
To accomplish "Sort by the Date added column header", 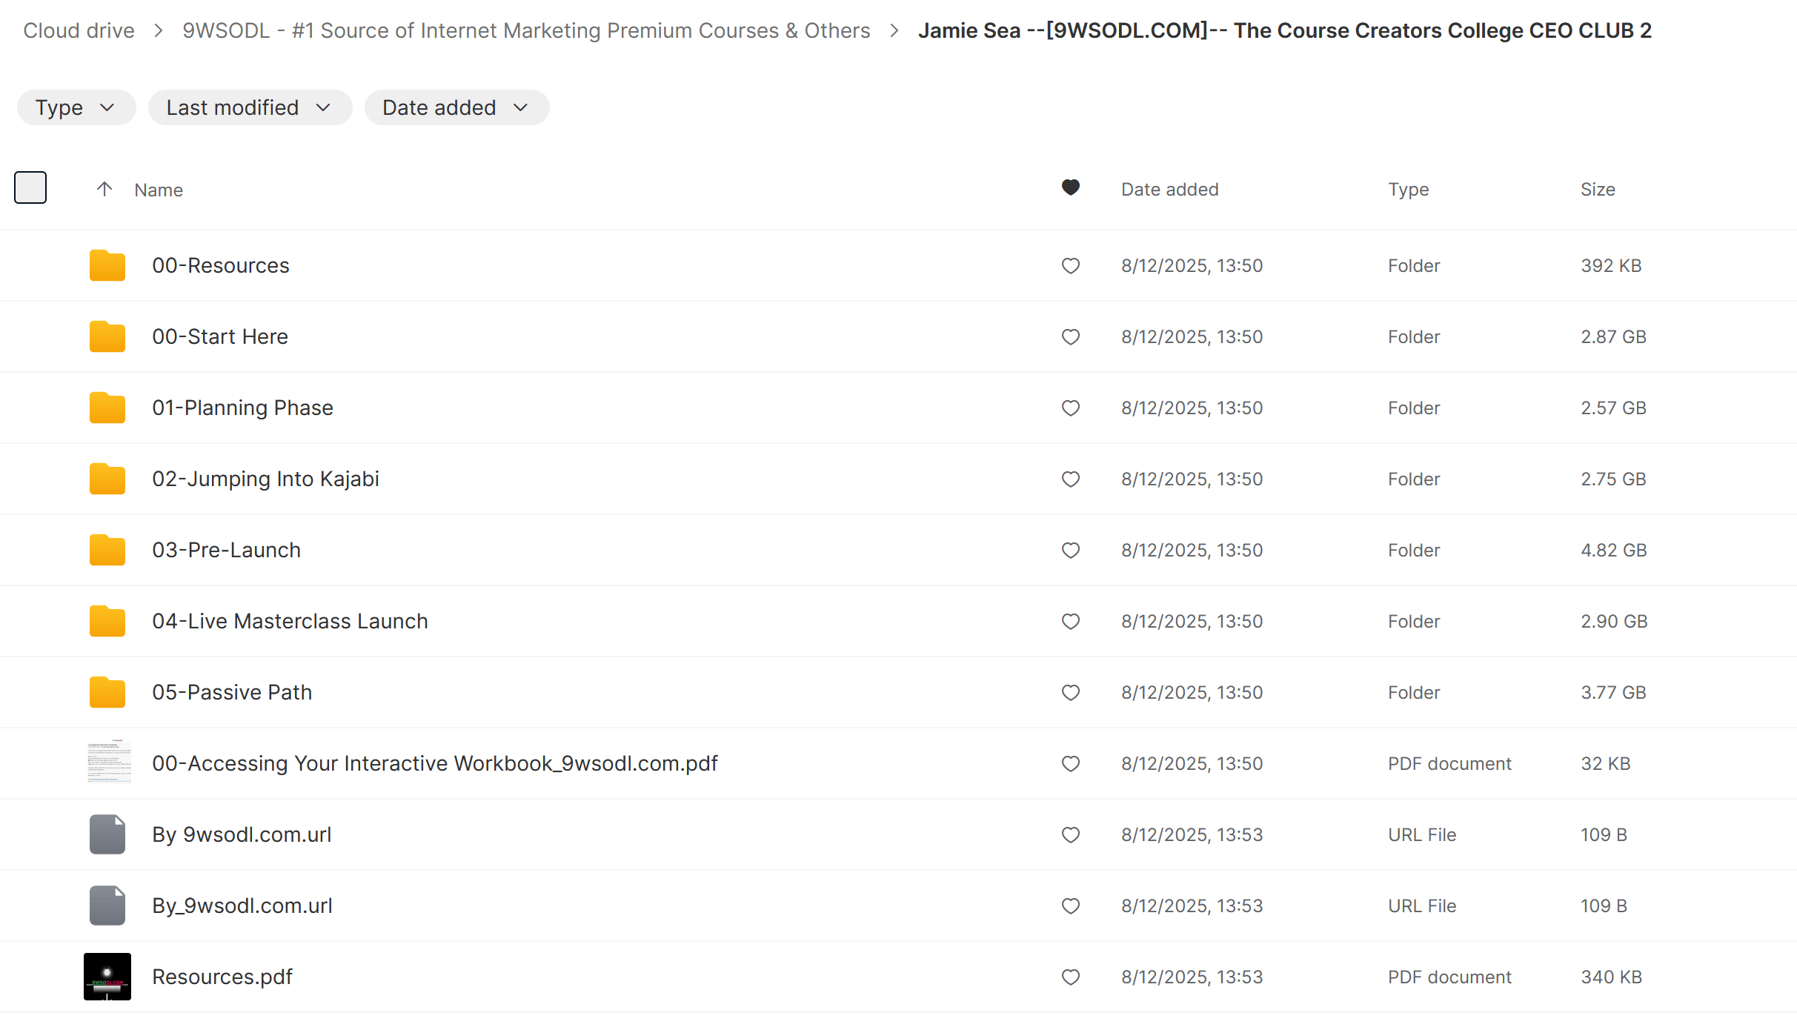I will pyautogui.click(x=1169, y=190).
